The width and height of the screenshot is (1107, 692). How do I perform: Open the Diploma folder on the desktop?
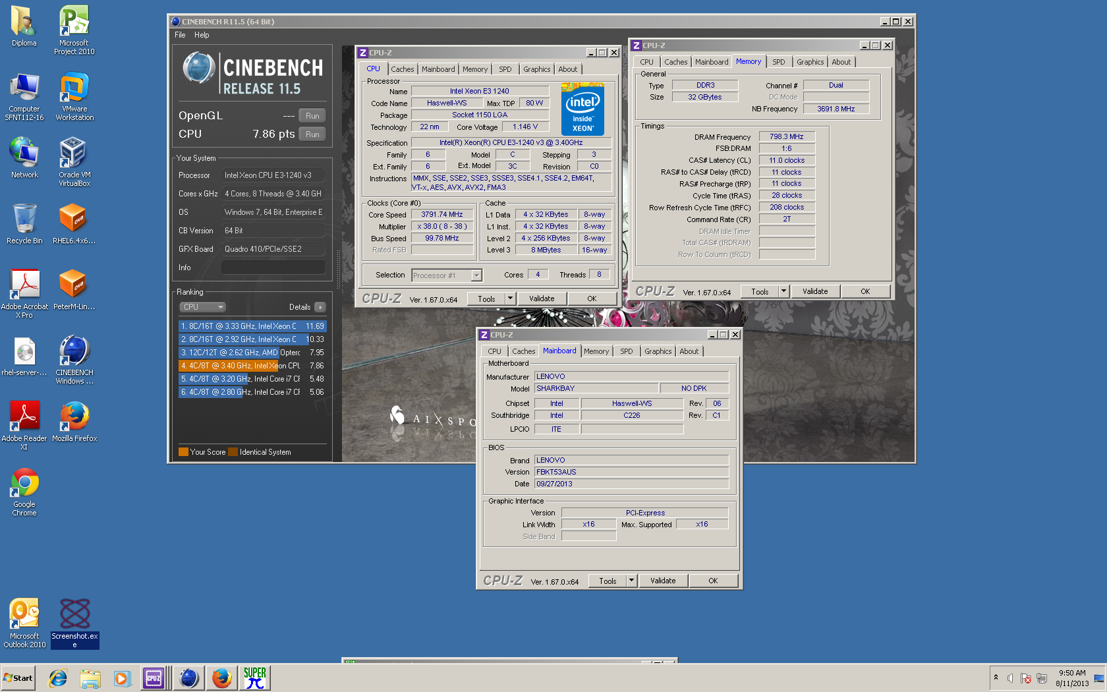[24, 26]
